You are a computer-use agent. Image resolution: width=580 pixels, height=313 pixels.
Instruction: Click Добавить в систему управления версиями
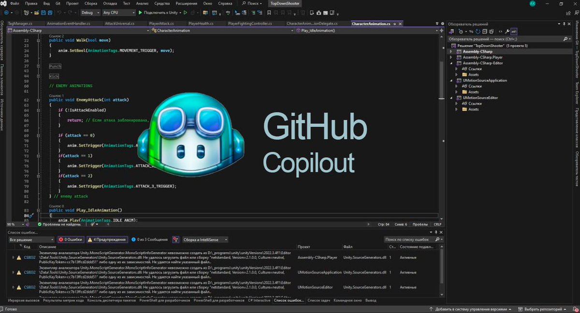(470, 308)
